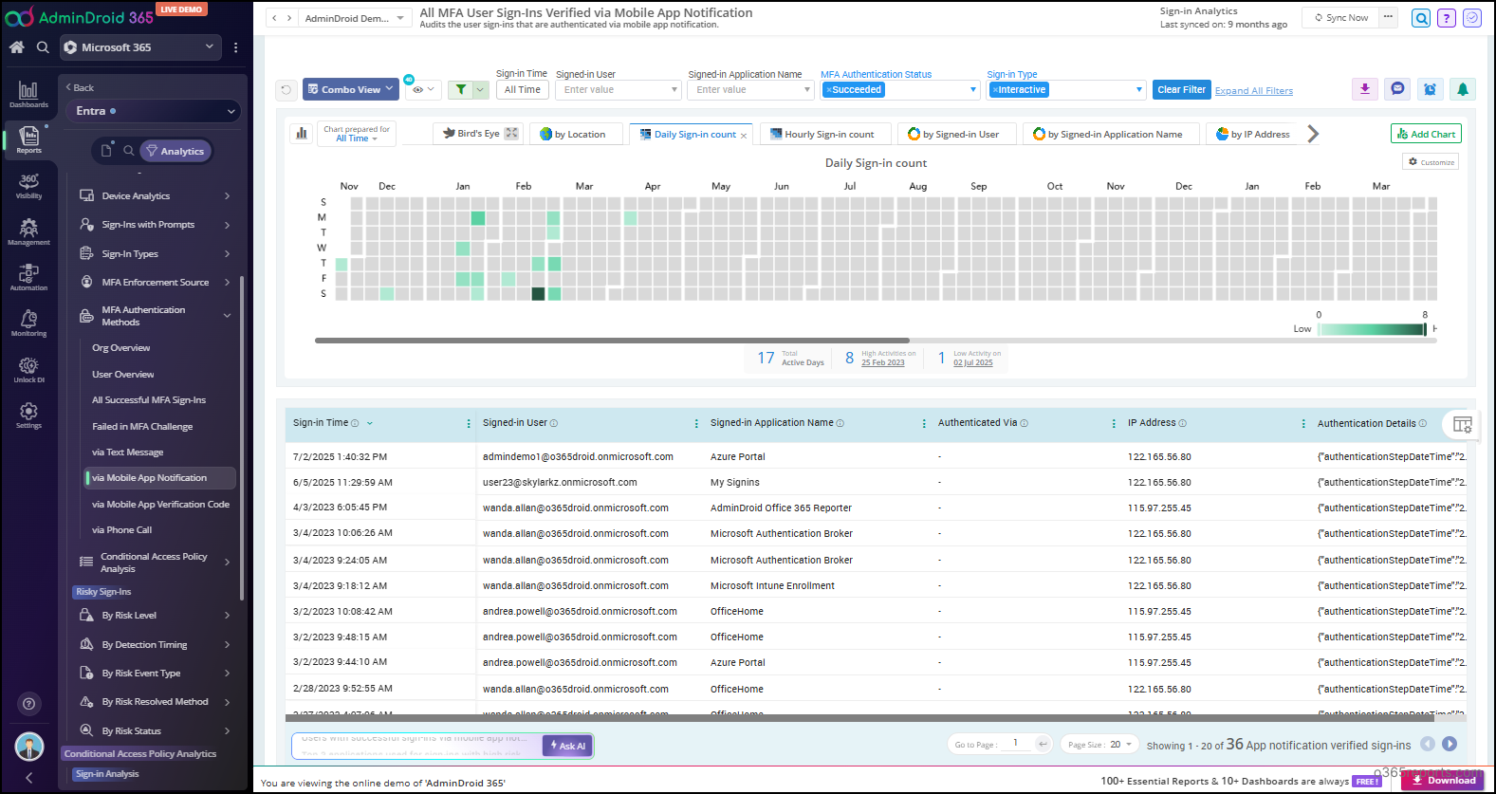The width and height of the screenshot is (1496, 794).
Task: Click the Clear Filter button
Action: coord(1181,90)
